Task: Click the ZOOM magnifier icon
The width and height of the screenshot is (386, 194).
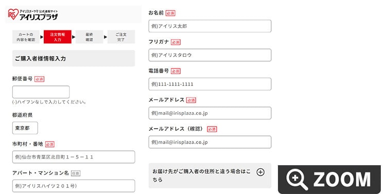Action: pos(297,179)
